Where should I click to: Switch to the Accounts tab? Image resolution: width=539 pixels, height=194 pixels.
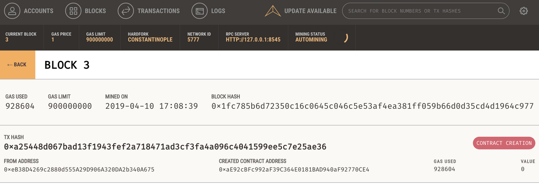coord(38,11)
